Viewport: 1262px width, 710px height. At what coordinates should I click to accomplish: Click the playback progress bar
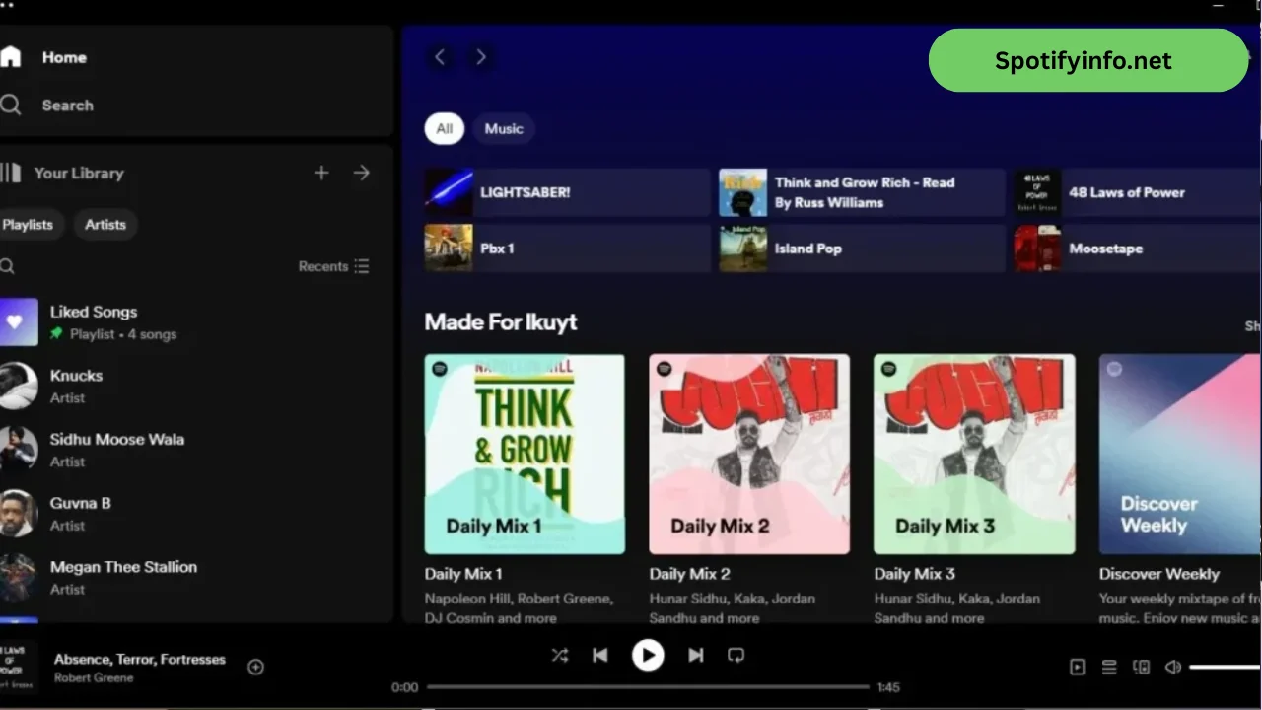pyautogui.click(x=648, y=687)
